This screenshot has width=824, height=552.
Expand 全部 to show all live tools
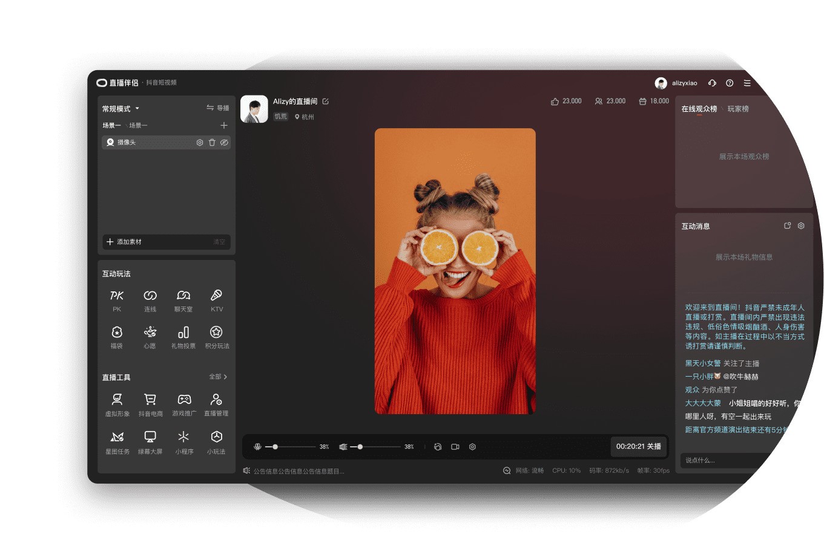(218, 377)
